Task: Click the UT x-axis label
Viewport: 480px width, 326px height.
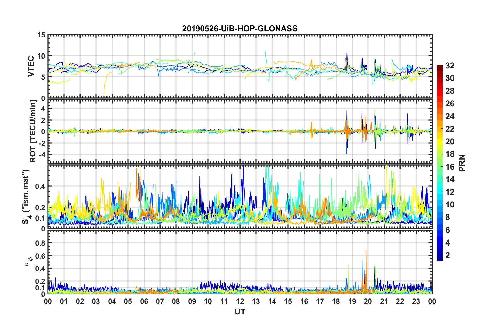Action: click(x=240, y=312)
